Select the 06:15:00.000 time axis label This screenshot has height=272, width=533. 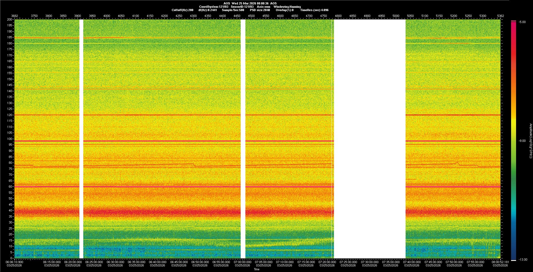click(x=52, y=262)
